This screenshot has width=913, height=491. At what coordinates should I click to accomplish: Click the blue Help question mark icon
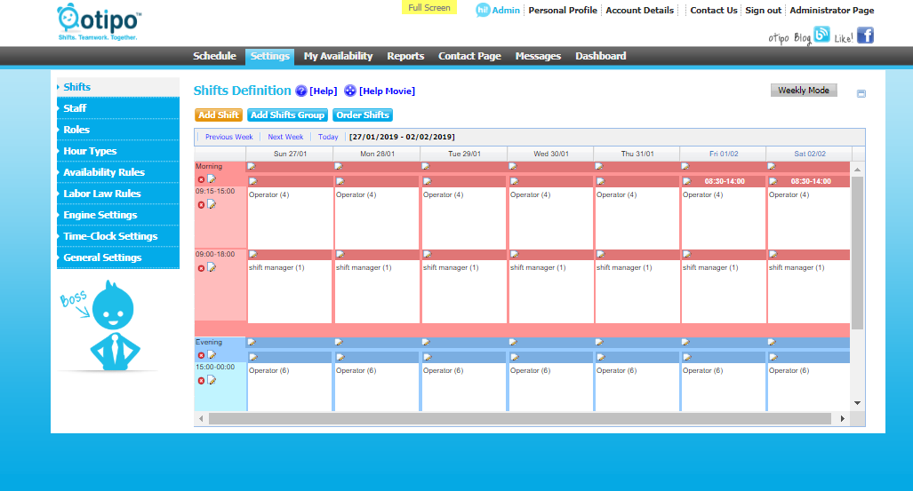(301, 91)
